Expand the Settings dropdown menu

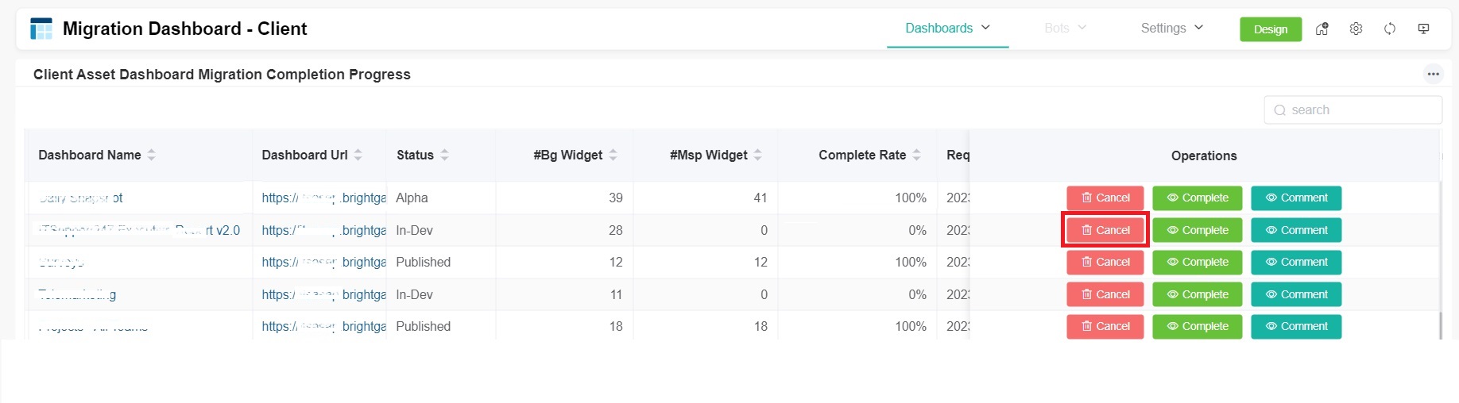click(x=1172, y=29)
